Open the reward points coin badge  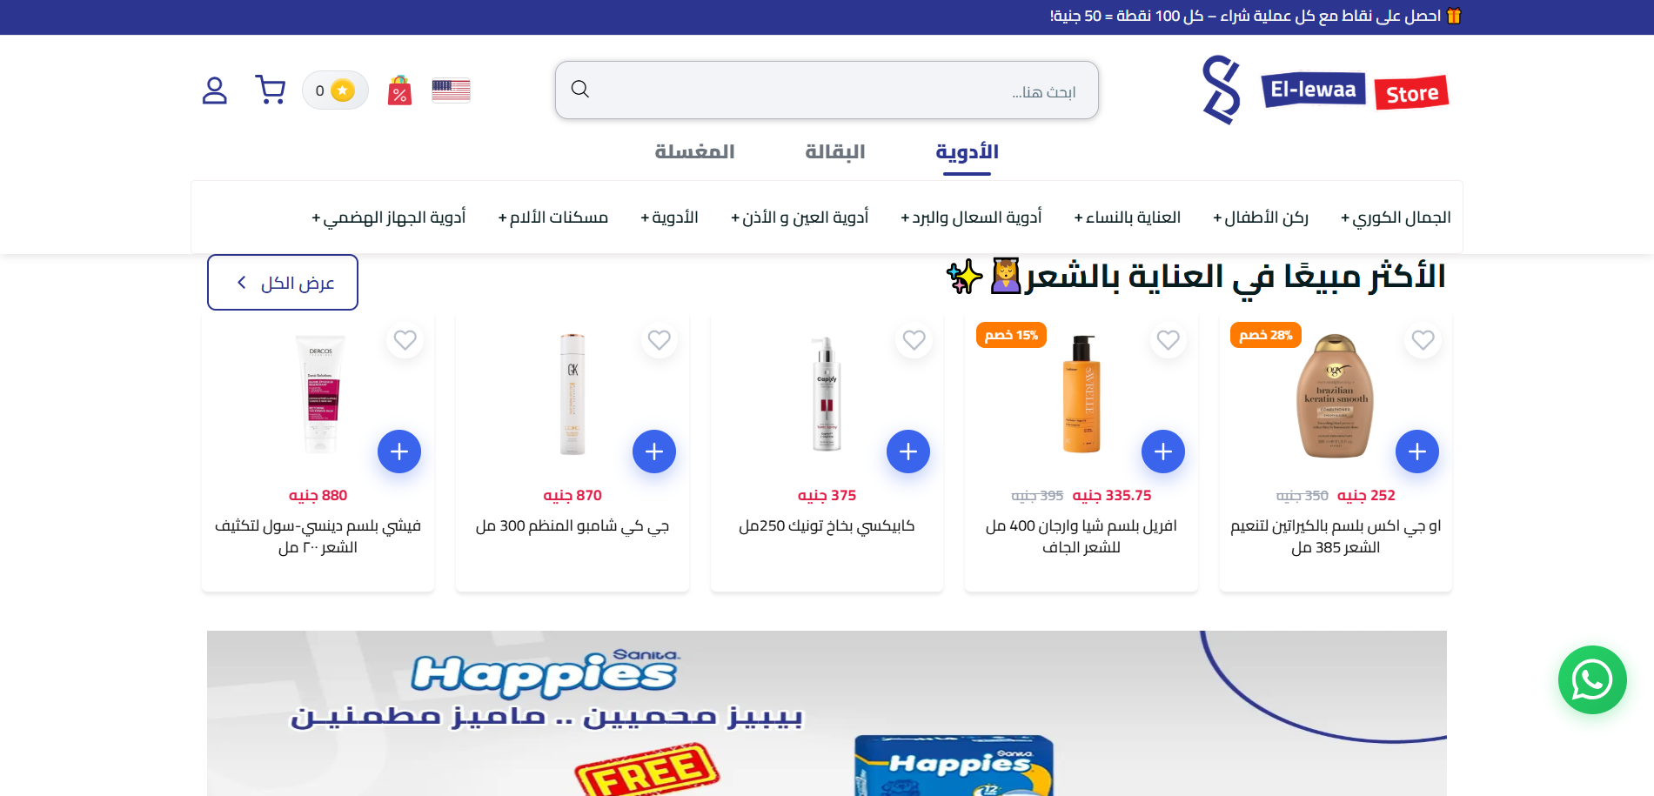(x=335, y=90)
